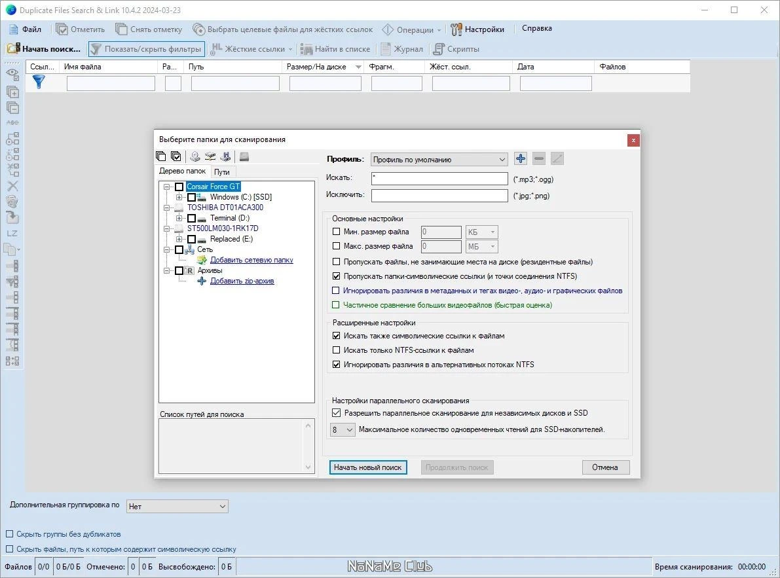The height and width of the screenshot is (578, 780).
Task: Click the gray hard disk icon in dialog toolbar
Action: [244, 156]
